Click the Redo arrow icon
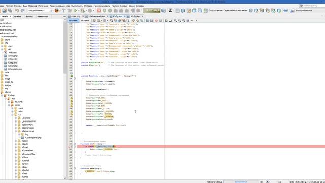The height and width of the screenshot is (183, 325). tap(22, 10)
